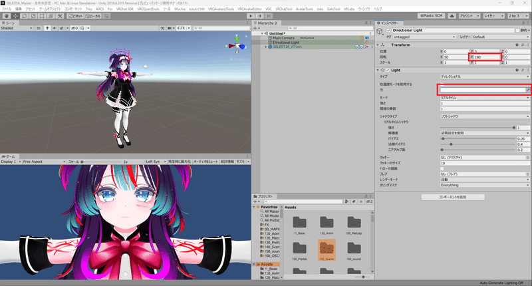
Task: Toggle Maximize On Play in Game view
Action: point(180,162)
